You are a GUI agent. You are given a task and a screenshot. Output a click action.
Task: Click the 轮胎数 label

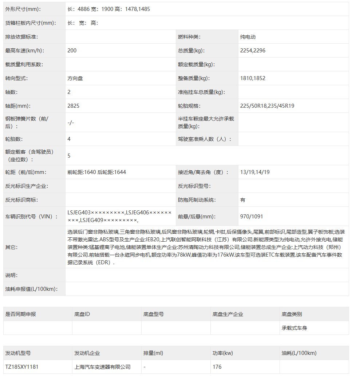tap(14, 139)
